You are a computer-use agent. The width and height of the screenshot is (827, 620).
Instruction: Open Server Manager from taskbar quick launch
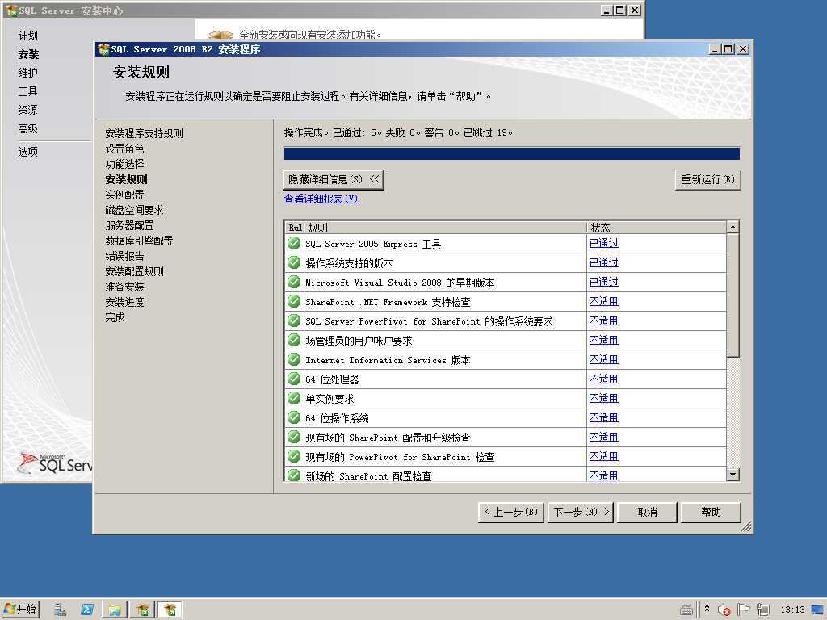[x=60, y=610]
